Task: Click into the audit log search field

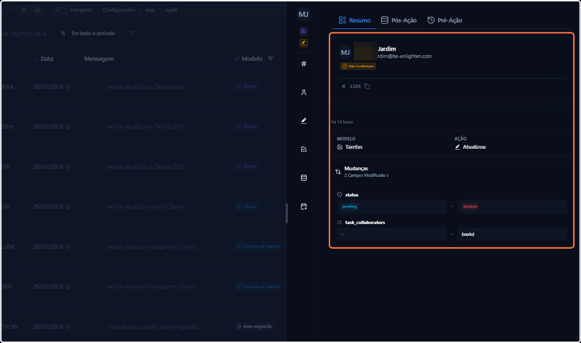Action: (24, 33)
